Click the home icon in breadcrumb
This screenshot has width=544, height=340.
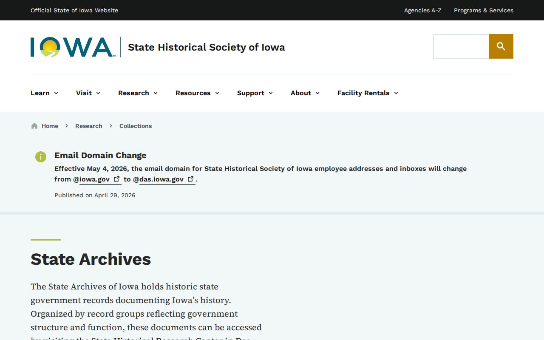[34, 126]
